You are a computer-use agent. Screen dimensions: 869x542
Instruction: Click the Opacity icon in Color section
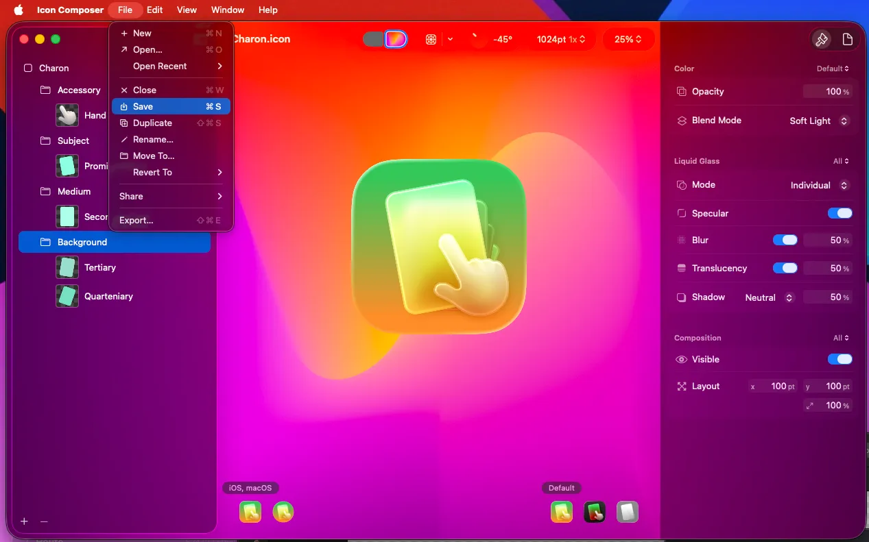point(682,91)
